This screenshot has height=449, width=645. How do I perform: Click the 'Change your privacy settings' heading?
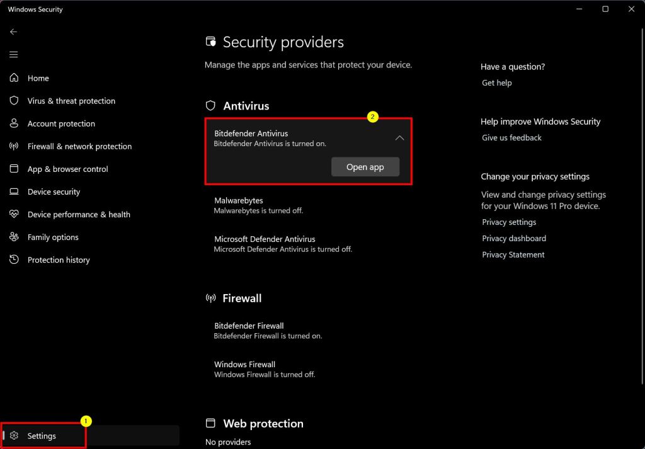[535, 176]
